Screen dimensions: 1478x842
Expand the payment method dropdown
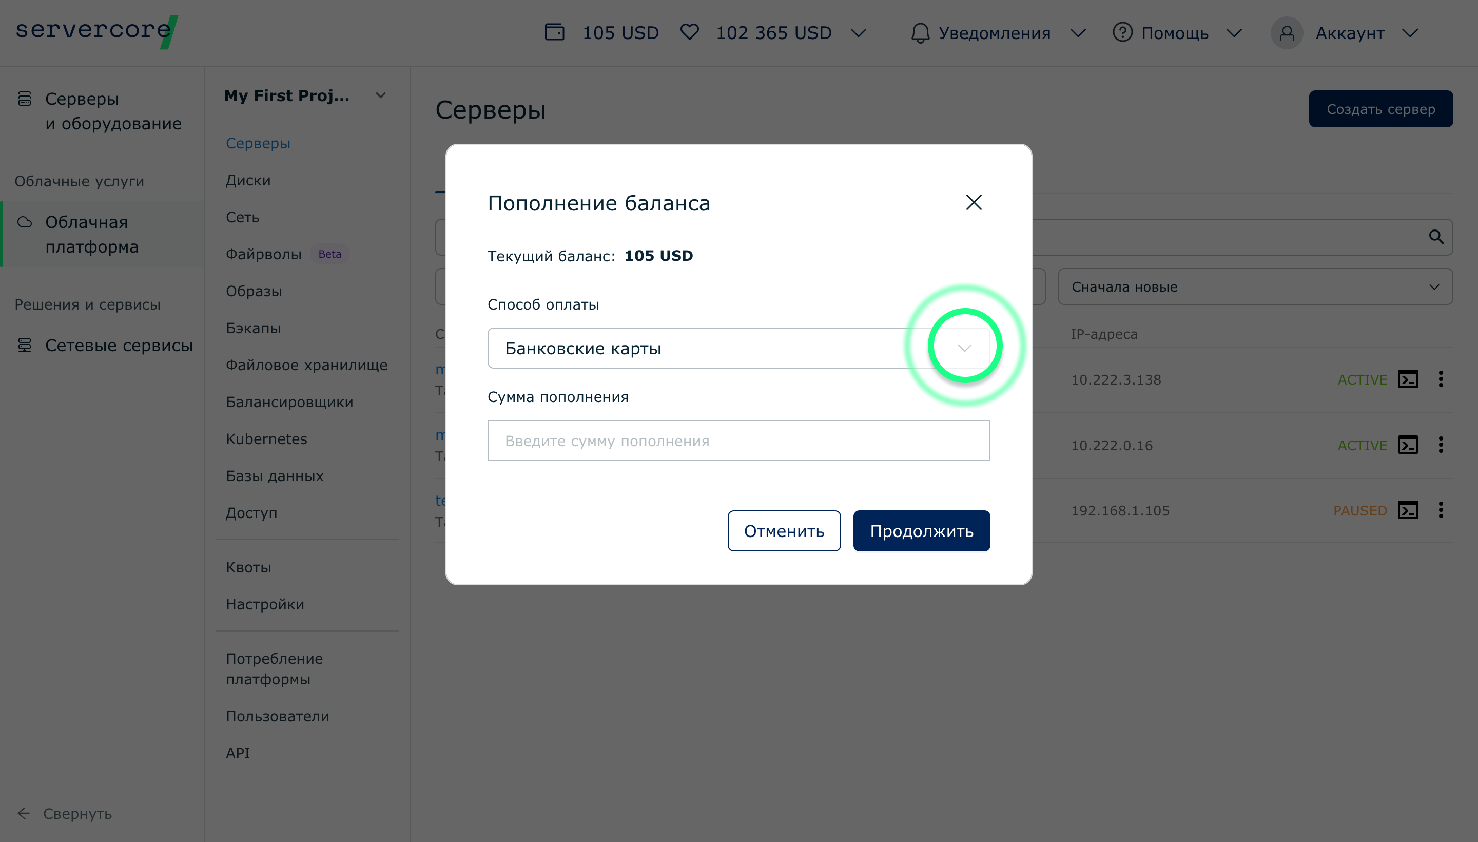pyautogui.click(x=964, y=348)
